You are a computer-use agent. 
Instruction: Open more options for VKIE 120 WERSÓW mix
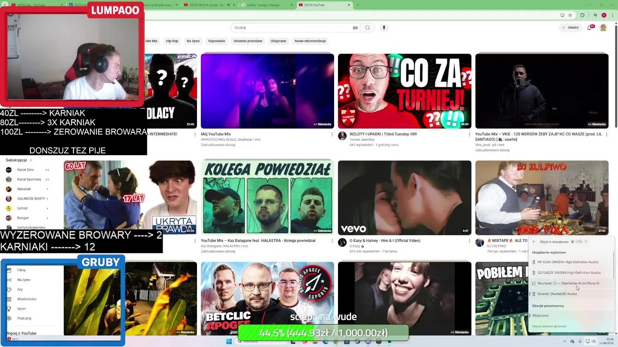[x=606, y=134]
